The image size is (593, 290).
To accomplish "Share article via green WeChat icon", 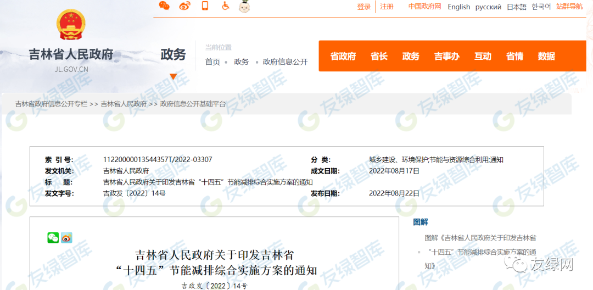I will pyautogui.click(x=53, y=238).
